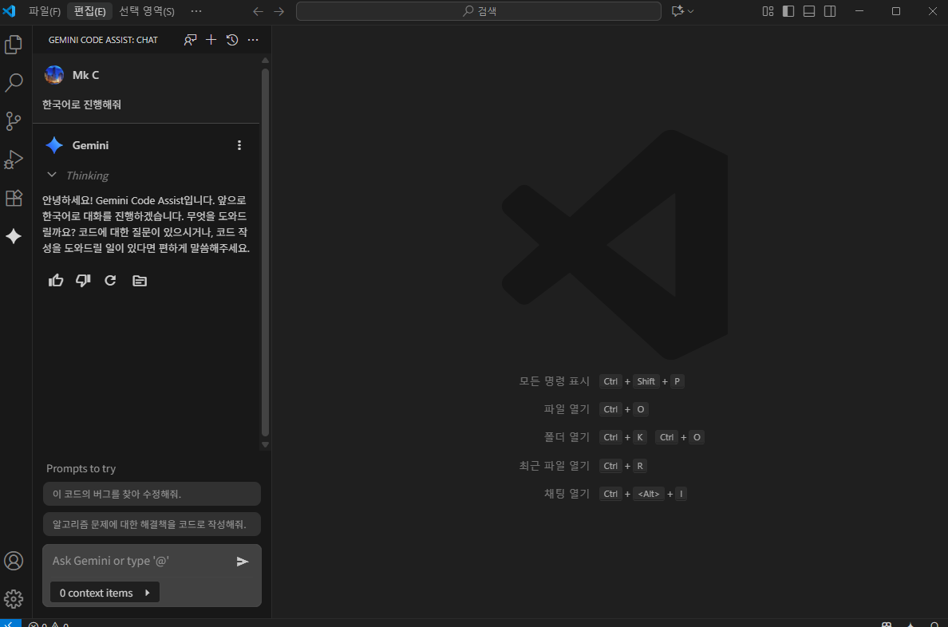Screen dimensions: 948x627
Task: Go back with navigation arrow
Action: [x=259, y=11]
